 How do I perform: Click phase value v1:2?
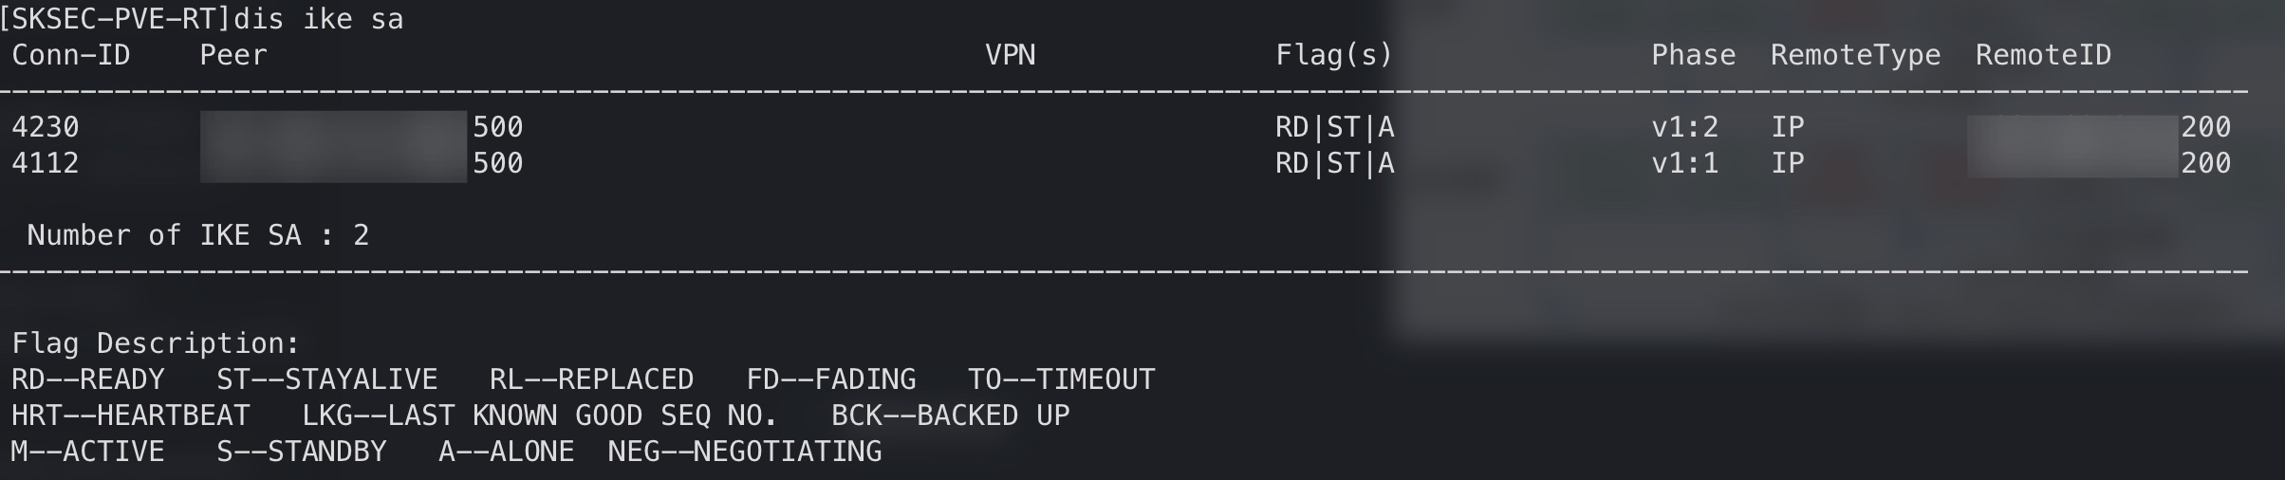(x=1685, y=127)
